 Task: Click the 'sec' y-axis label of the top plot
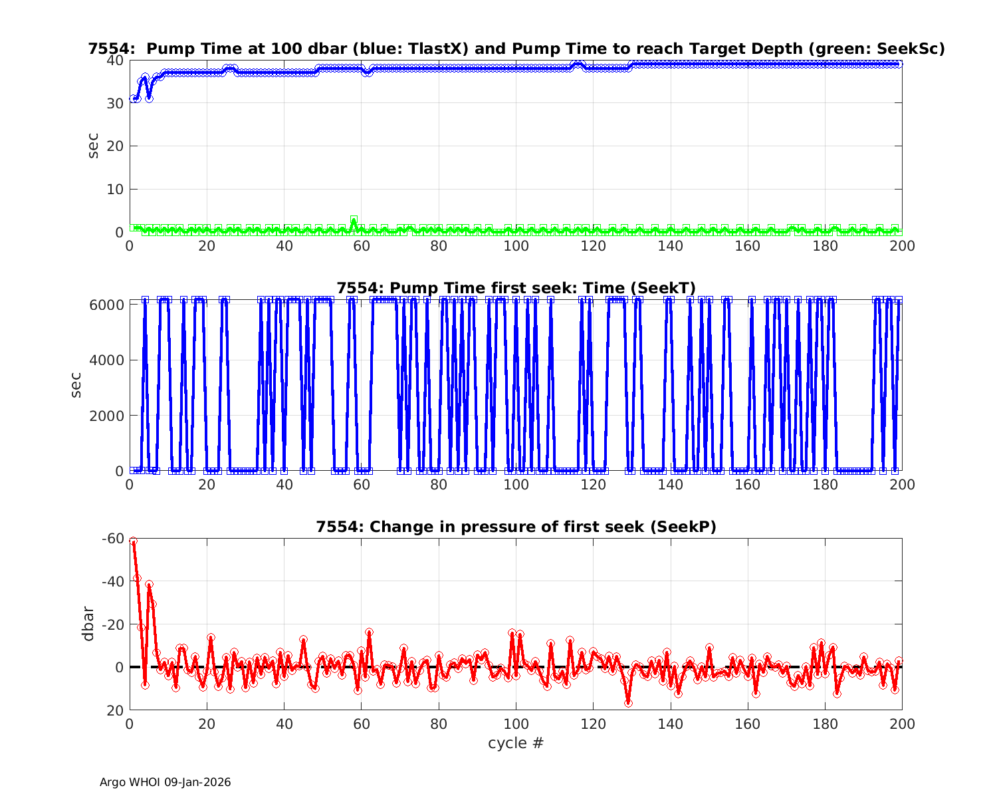94,146
